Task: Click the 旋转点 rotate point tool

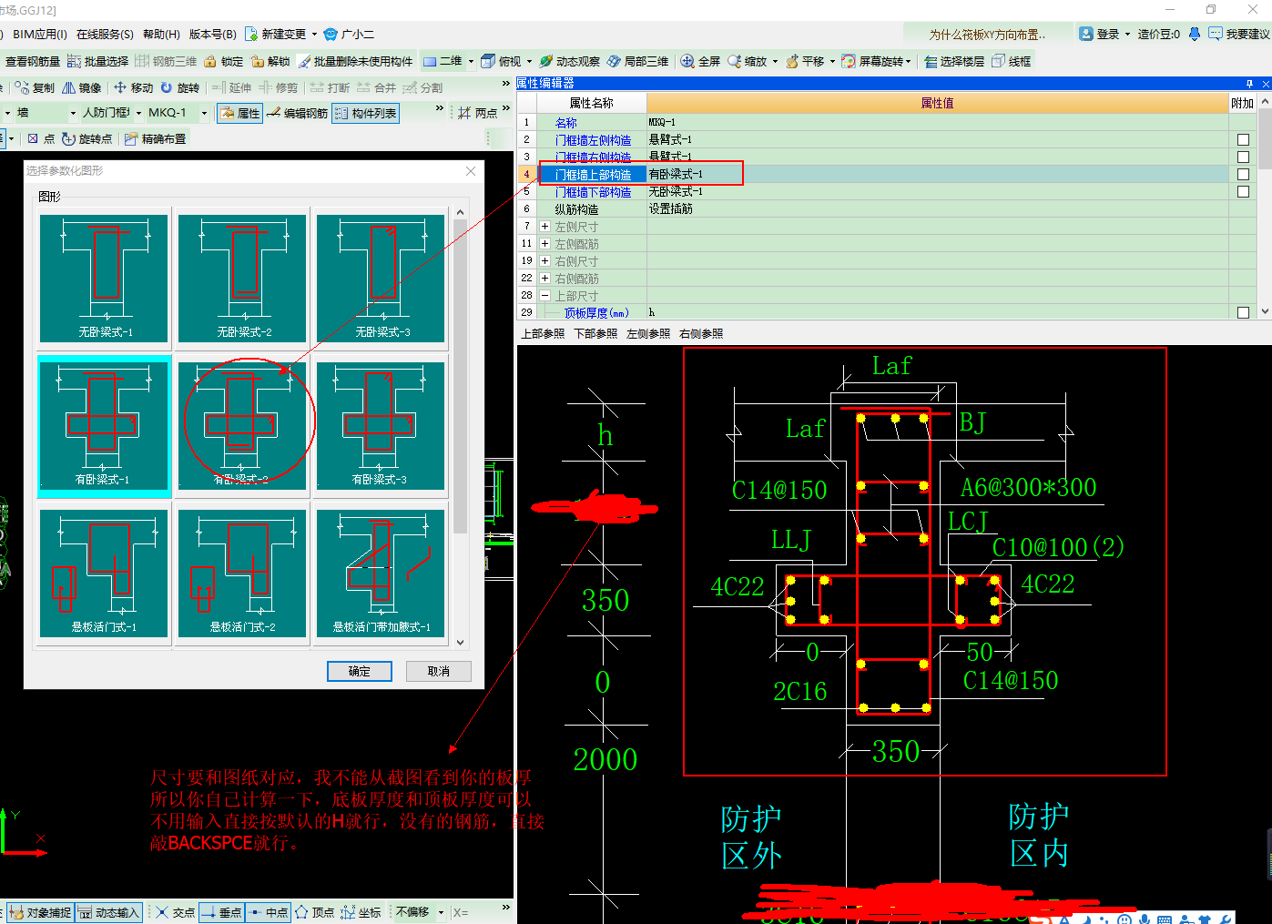Action: 86,138
